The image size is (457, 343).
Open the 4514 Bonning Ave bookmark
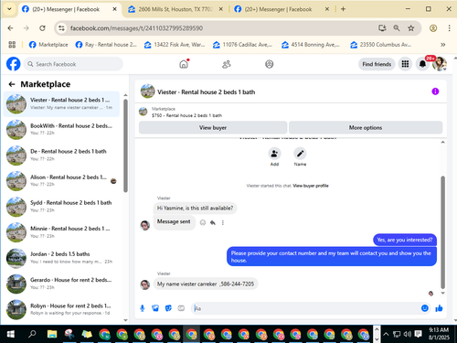click(x=312, y=45)
